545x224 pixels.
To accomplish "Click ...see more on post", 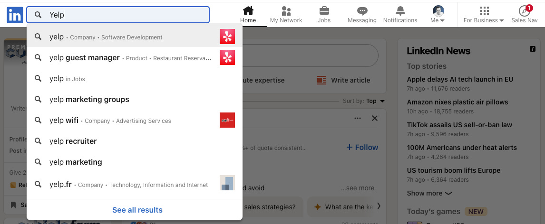I will (x=358, y=188).
